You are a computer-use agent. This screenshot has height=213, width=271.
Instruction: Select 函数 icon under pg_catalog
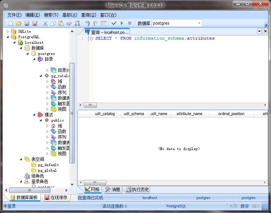pos(54,87)
